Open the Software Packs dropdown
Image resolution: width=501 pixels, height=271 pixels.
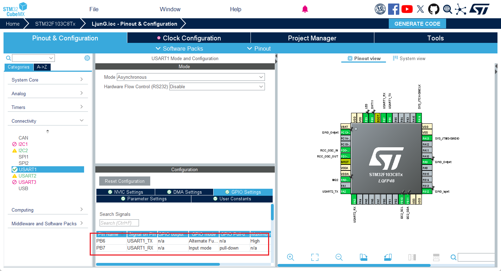click(179, 49)
